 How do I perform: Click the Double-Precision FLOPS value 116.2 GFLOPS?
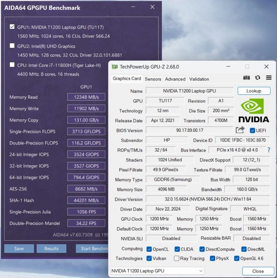pyautogui.click(x=86, y=143)
